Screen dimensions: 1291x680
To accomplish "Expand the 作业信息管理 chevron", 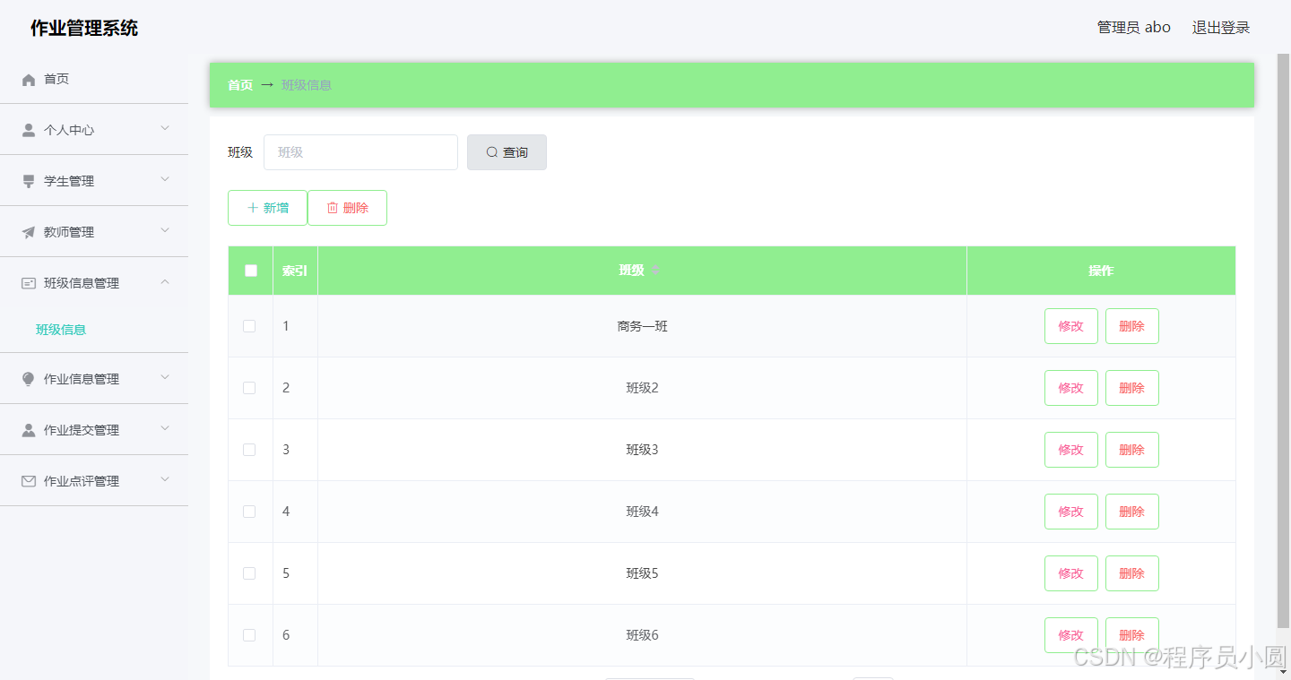I will (165, 378).
